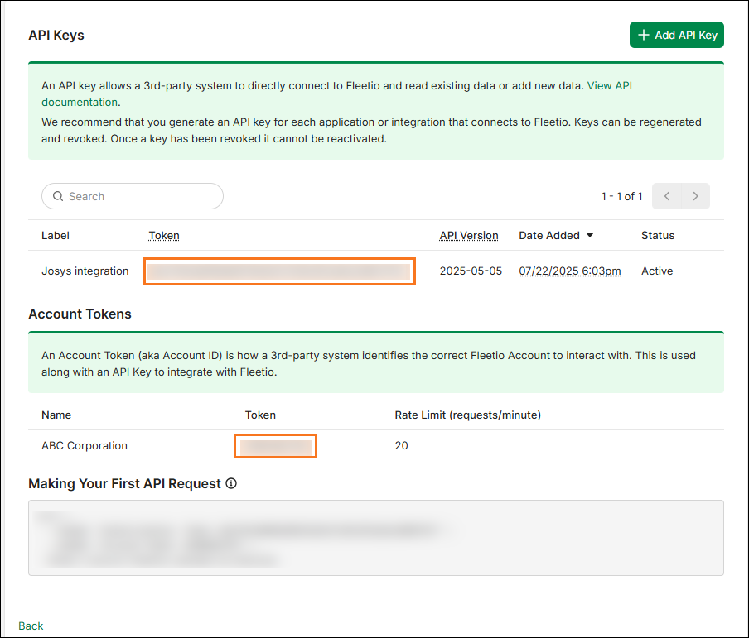The image size is (749, 638).
Task: Click the blurred Josys integration API token
Action: (279, 271)
